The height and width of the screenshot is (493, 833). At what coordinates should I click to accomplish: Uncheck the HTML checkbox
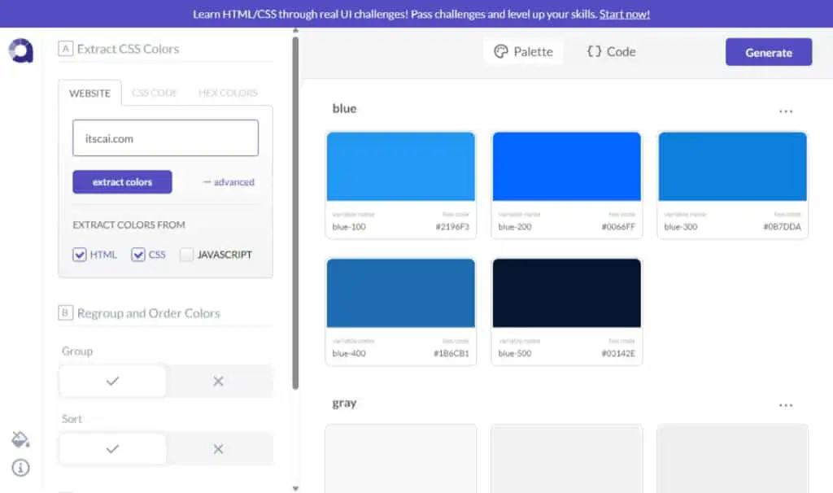pos(79,255)
